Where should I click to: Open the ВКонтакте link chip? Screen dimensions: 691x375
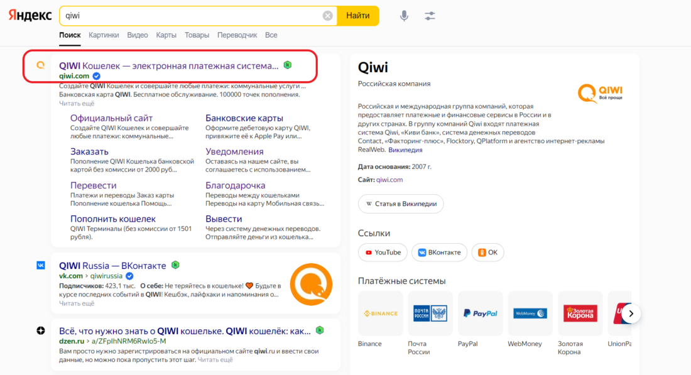click(x=439, y=253)
